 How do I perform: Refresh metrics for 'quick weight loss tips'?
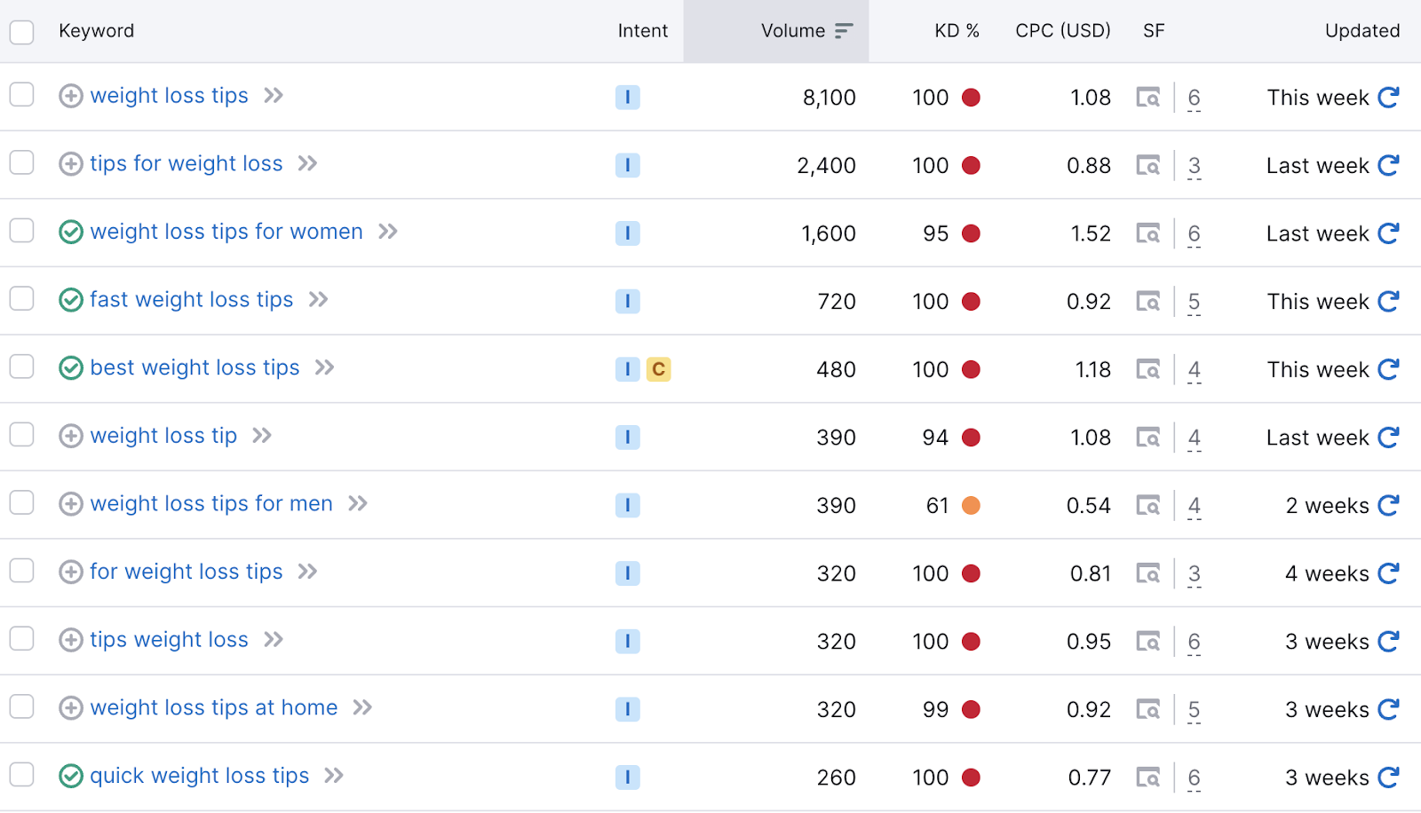click(1388, 777)
